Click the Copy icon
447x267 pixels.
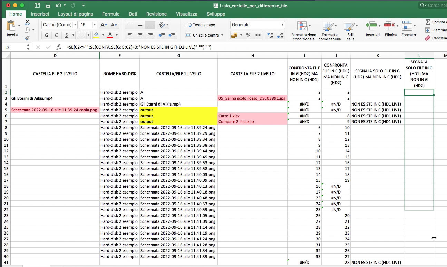(27, 30)
